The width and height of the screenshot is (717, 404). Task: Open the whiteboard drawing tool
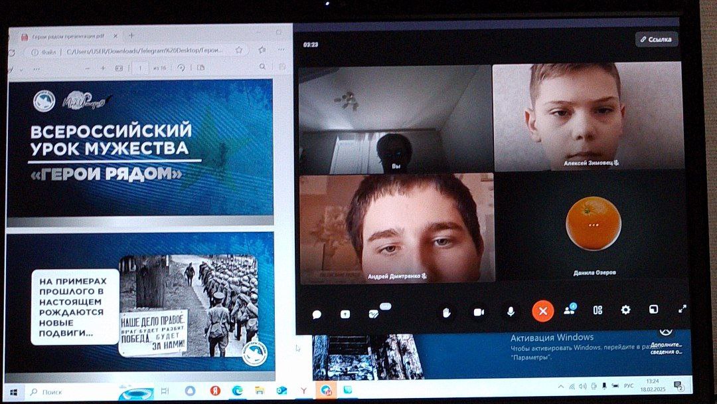click(374, 314)
